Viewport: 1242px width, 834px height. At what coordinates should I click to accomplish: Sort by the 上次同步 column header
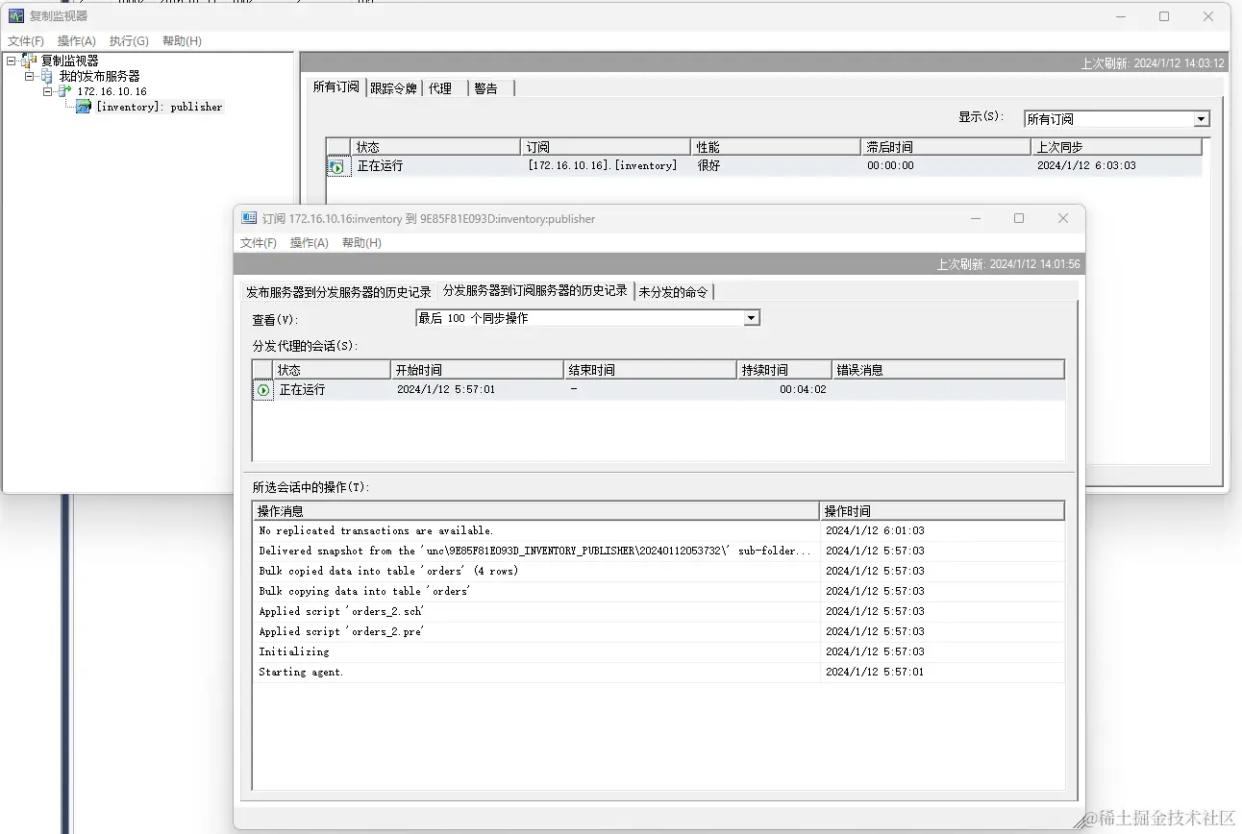tap(1117, 147)
